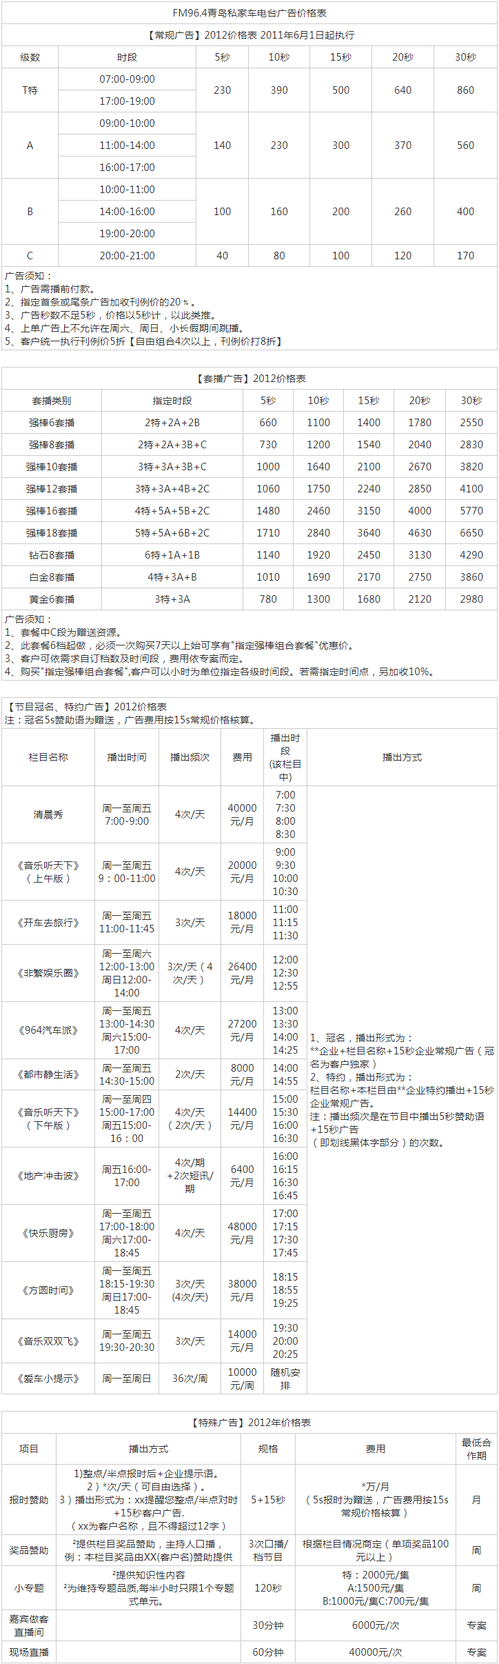This screenshot has width=499, height=1664.
Task: Click the 随机安排 broadcast slot cell
Action: 285,1379
